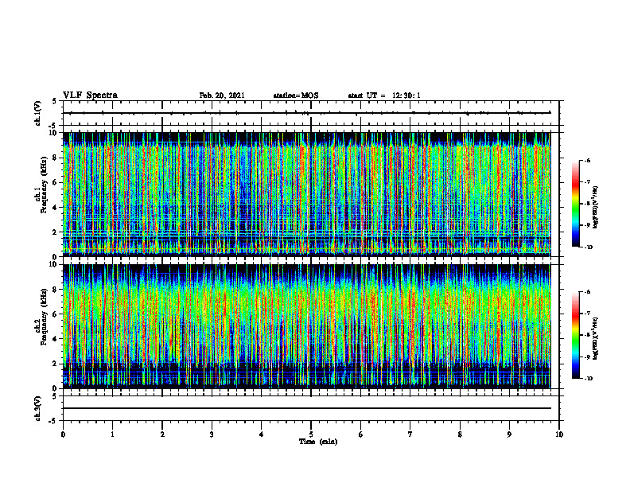Click the time axis tick label "1"
The width and height of the screenshot is (630, 487).
(x=112, y=434)
